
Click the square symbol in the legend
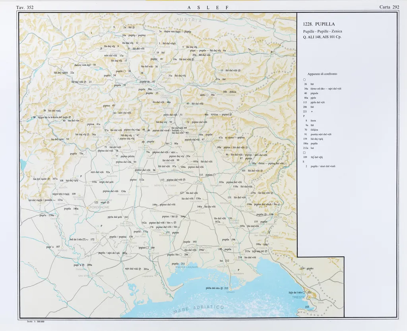pos(304,153)
